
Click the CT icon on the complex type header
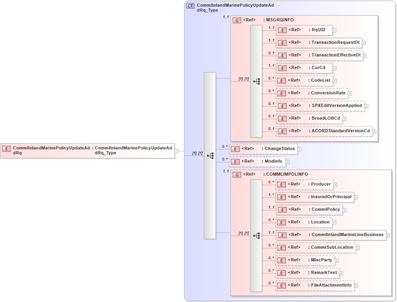190,5
